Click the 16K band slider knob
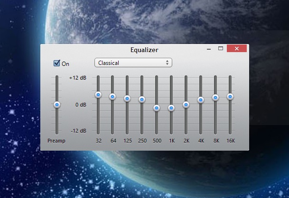289x198 pixels. 230,97
